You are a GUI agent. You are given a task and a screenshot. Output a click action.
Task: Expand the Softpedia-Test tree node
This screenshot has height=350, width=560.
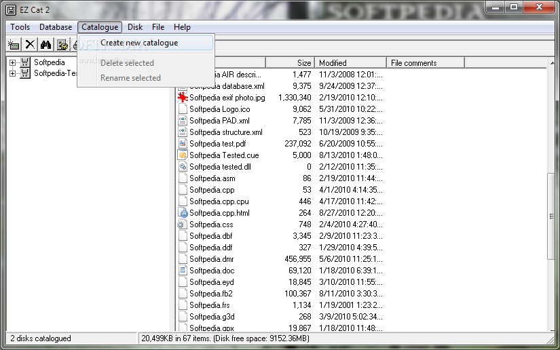tap(12, 73)
